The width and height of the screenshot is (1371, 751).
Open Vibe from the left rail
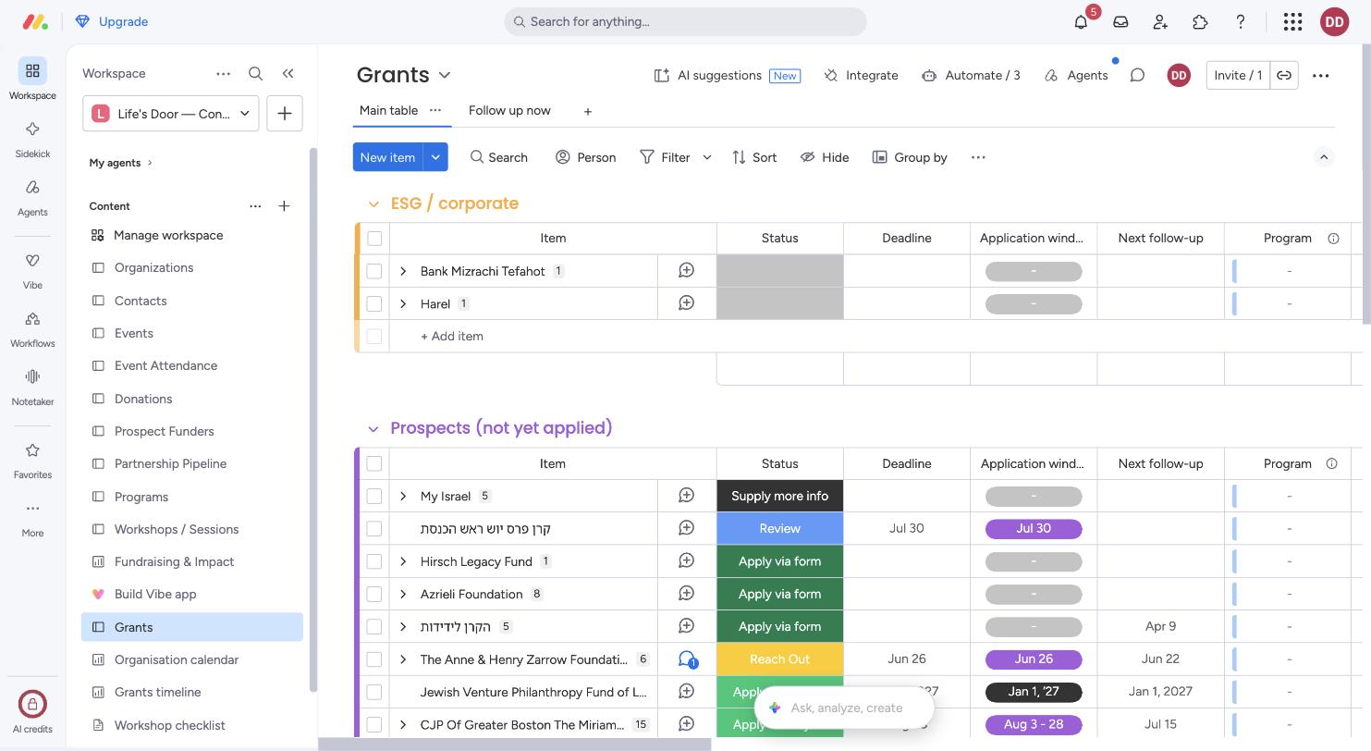32,270
